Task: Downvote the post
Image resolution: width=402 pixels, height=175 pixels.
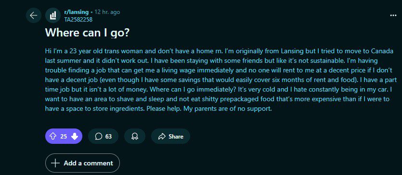Action: 74,137
